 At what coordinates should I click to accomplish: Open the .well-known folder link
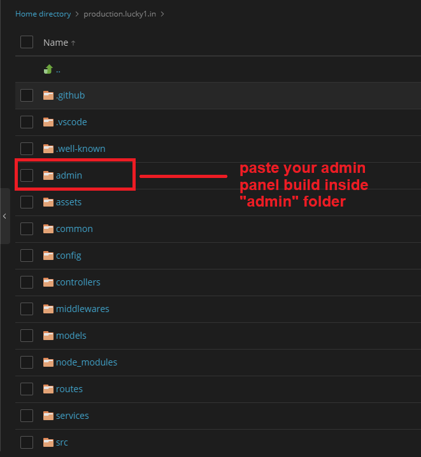click(x=81, y=149)
